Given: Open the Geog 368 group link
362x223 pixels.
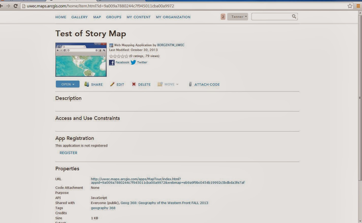Looking at the screenshot, I should pyautogui.click(x=164, y=203).
